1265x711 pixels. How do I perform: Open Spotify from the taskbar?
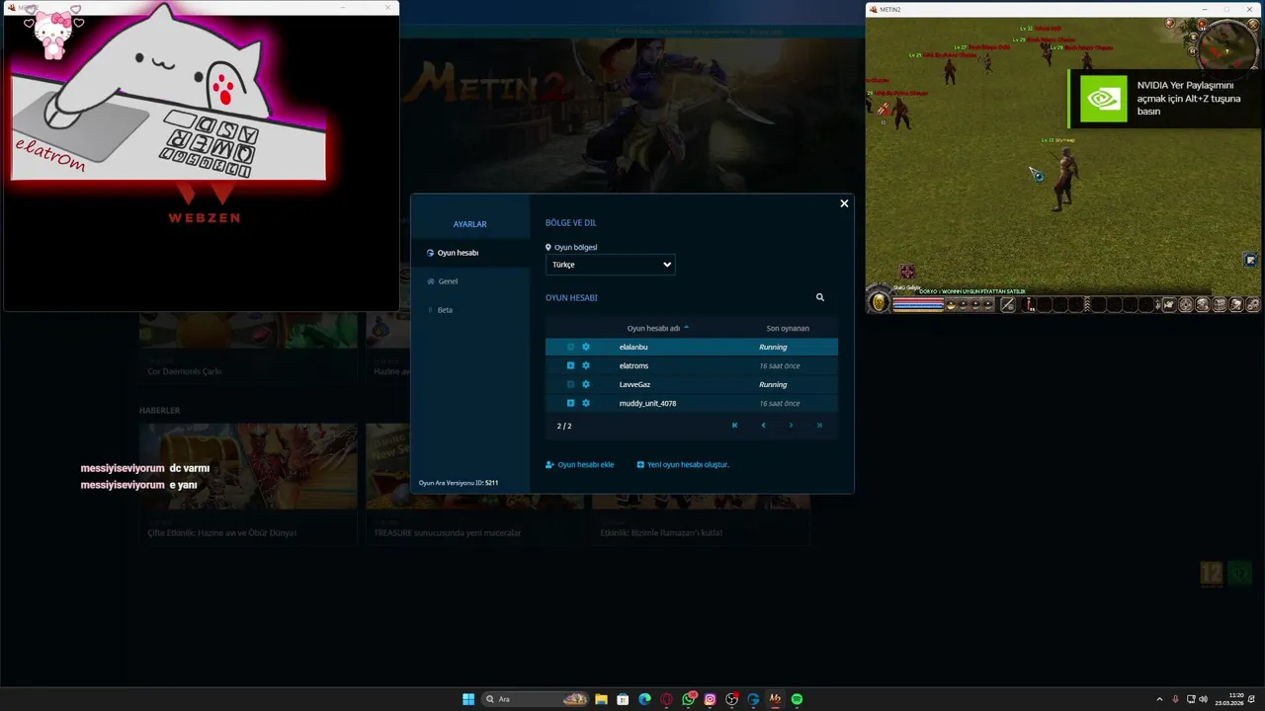coord(797,699)
